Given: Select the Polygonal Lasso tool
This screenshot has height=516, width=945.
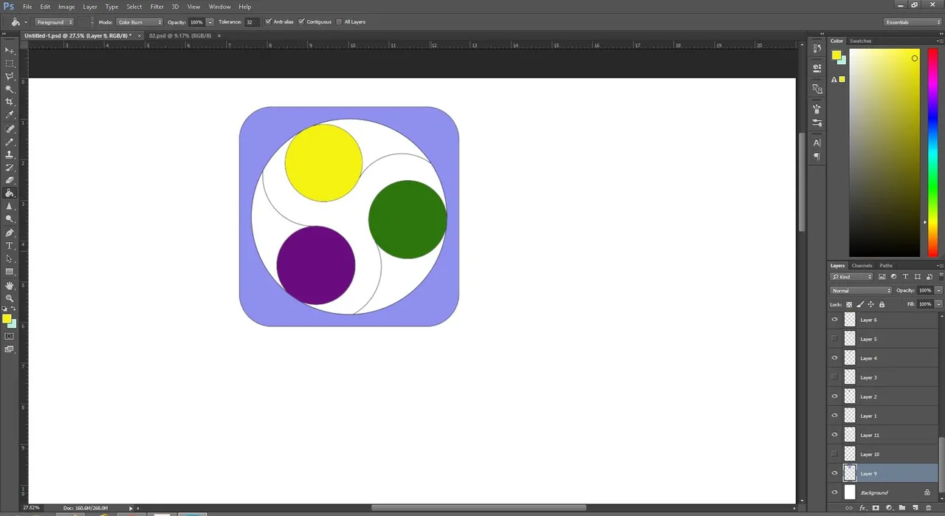Looking at the screenshot, I should 10,76.
